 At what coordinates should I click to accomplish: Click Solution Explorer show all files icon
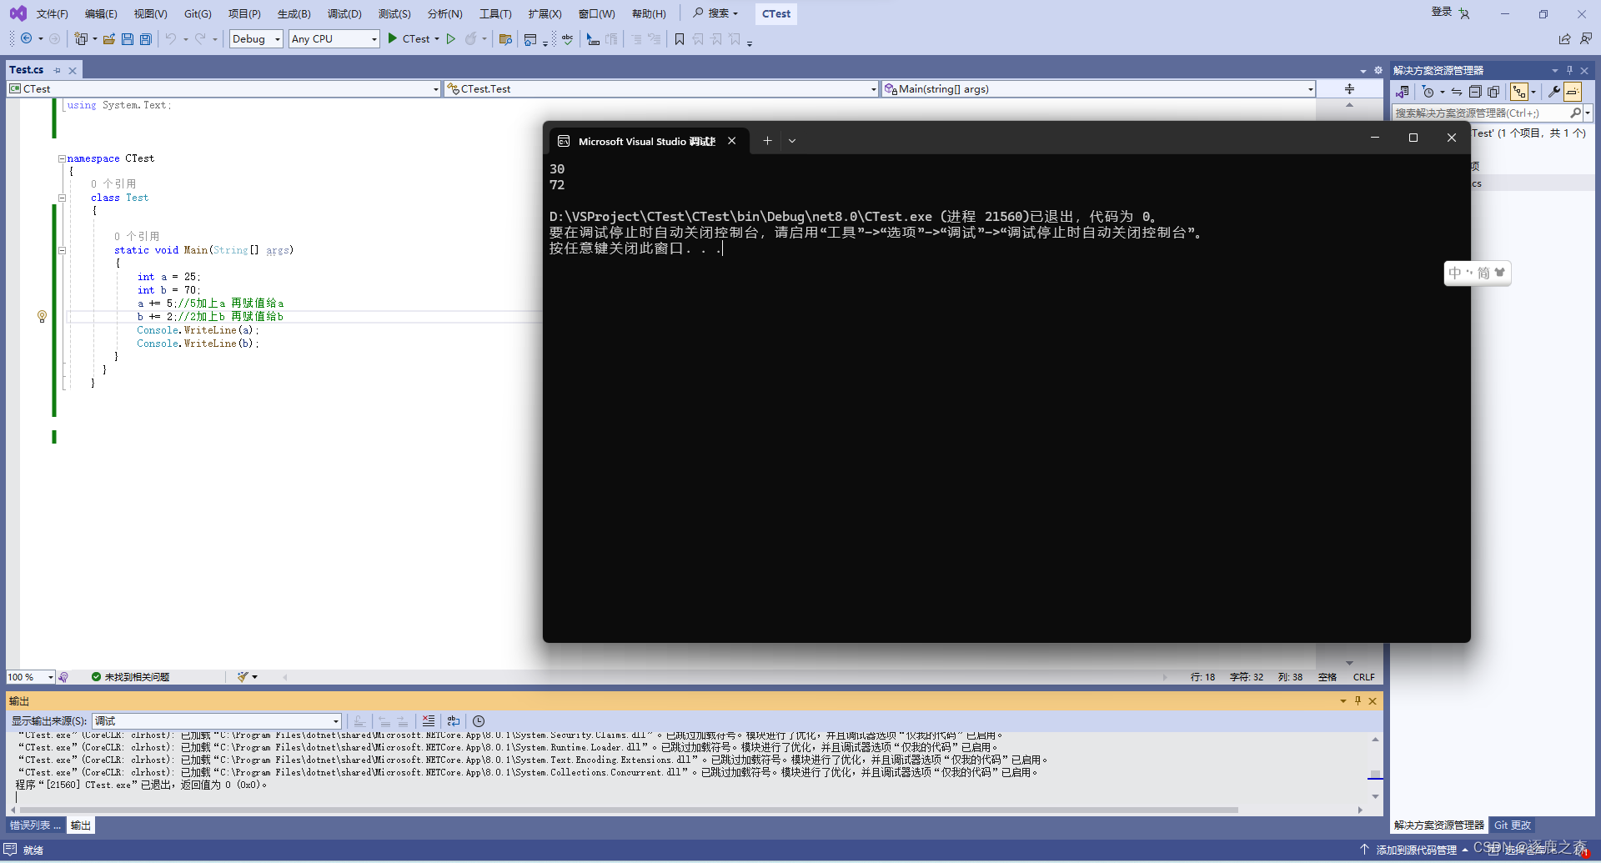tap(1493, 92)
